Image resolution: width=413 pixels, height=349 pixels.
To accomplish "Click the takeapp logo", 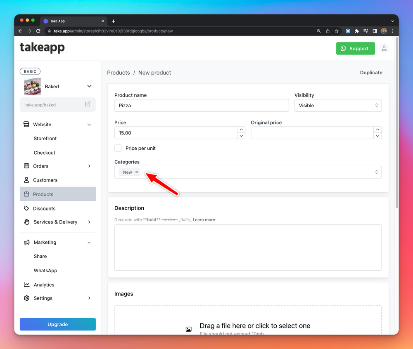I will 42,47.
